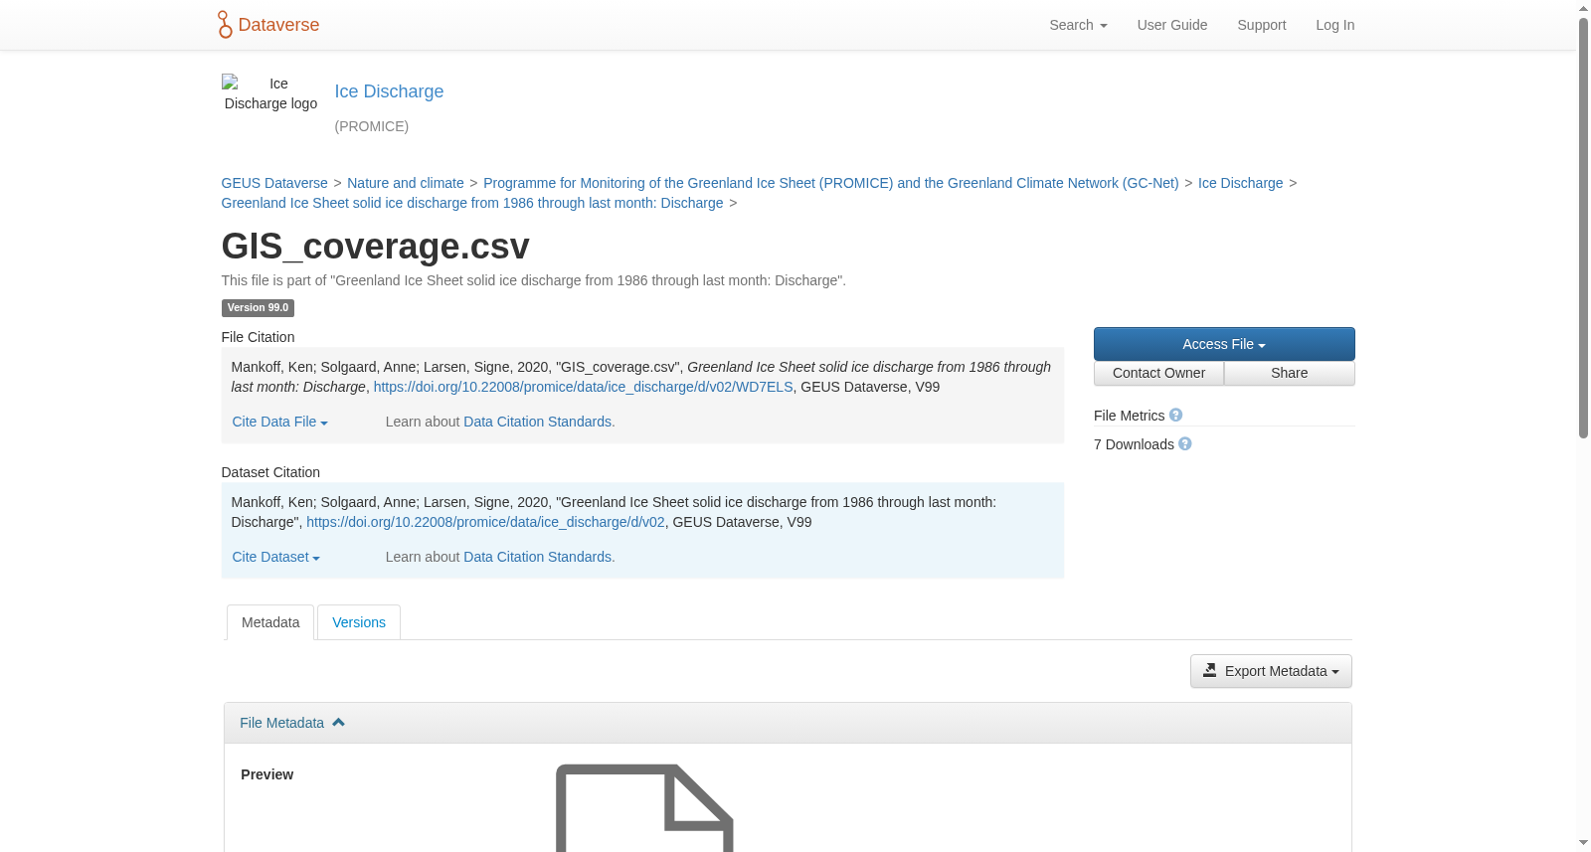The height and width of the screenshot is (852, 1591).
Task: Click the large file preview icon
Action: (644, 807)
